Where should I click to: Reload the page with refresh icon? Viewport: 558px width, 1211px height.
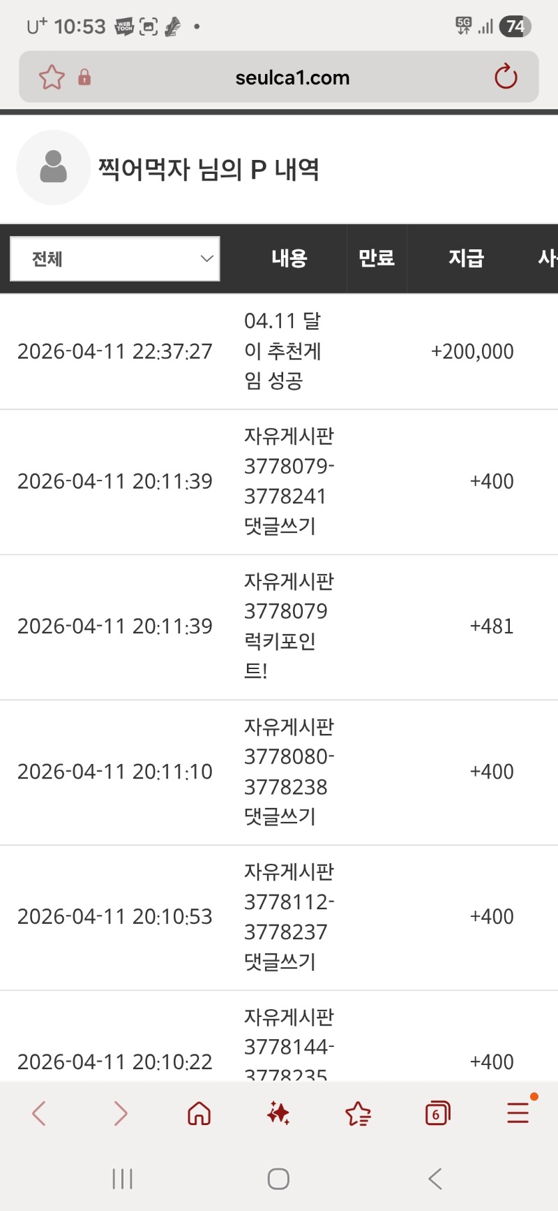pos(506,77)
